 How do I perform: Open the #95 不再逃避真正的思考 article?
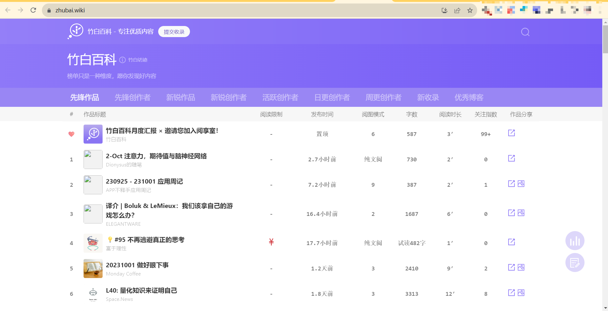[149, 240]
